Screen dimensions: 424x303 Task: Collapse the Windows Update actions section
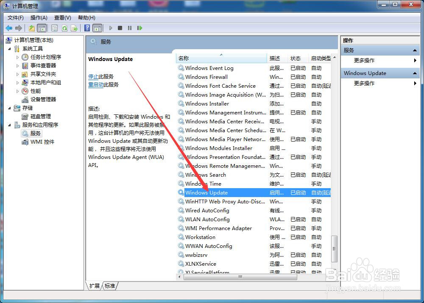point(415,73)
